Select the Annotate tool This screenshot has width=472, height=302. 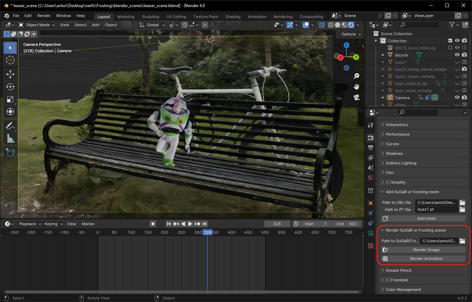[10, 126]
